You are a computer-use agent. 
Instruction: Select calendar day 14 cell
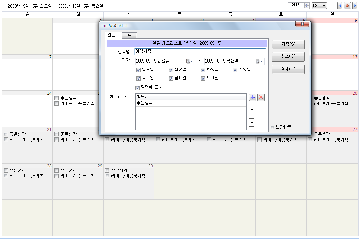(28, 109)
